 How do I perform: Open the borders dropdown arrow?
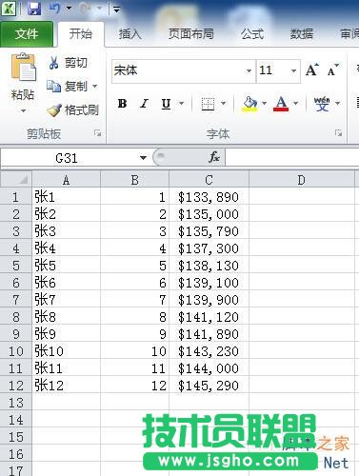click(x=223, y=104)
